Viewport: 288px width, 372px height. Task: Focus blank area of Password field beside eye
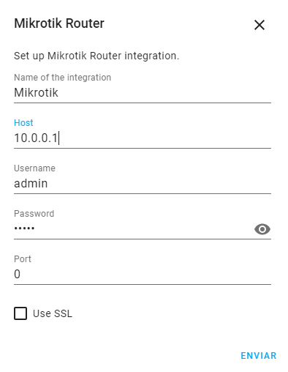(144, 228)
